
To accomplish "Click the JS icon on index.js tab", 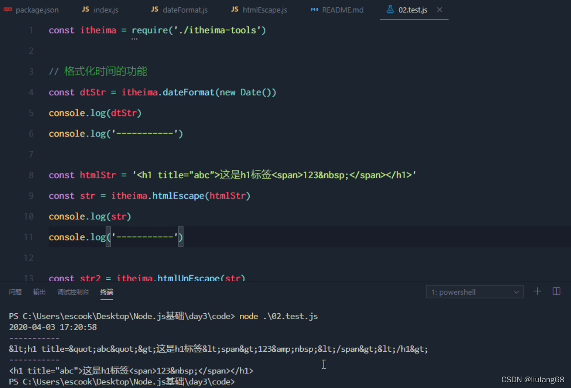I will coord(86,9).
